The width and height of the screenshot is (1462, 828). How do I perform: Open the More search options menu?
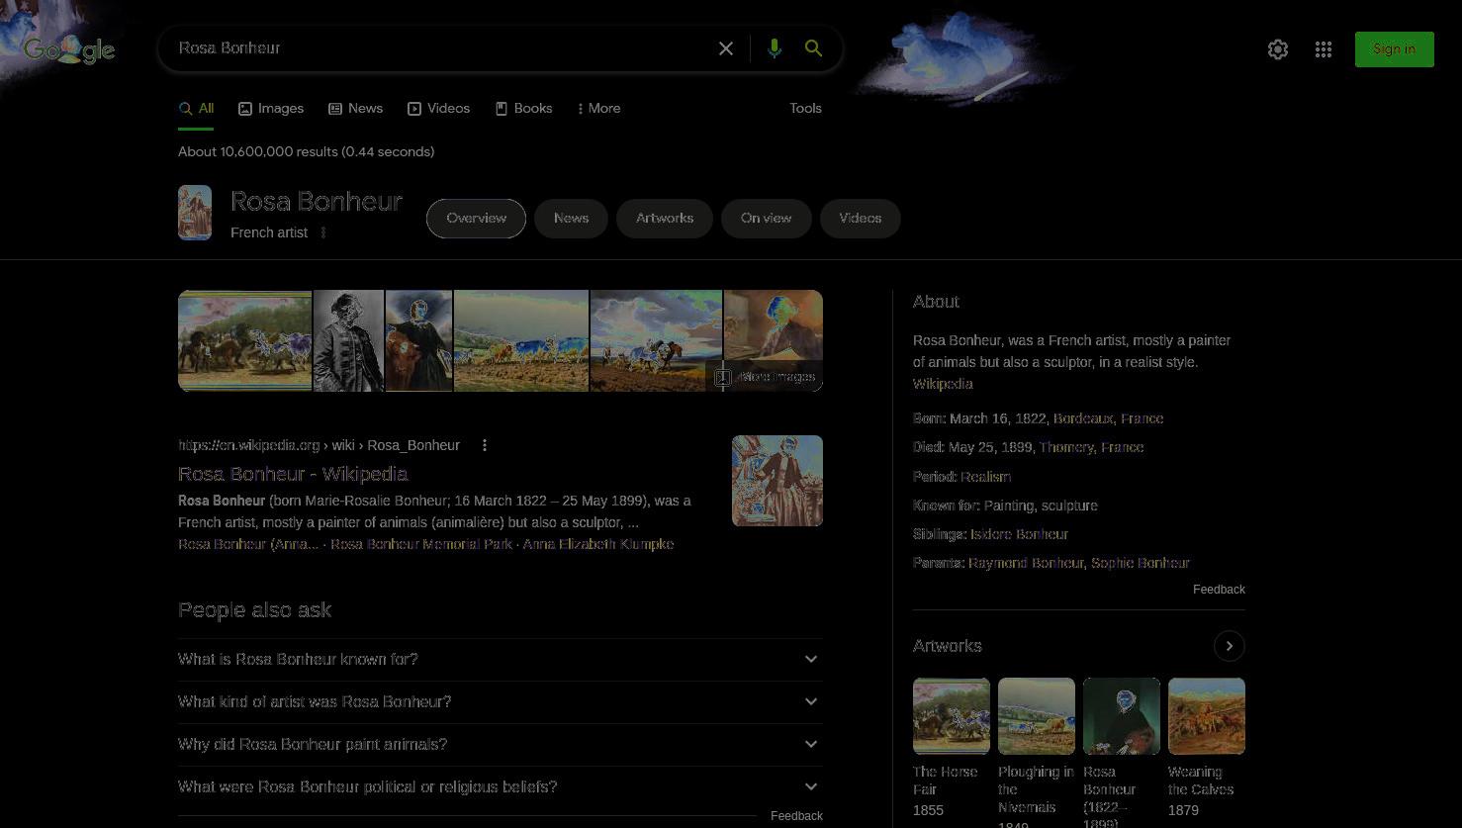point(598,109)
